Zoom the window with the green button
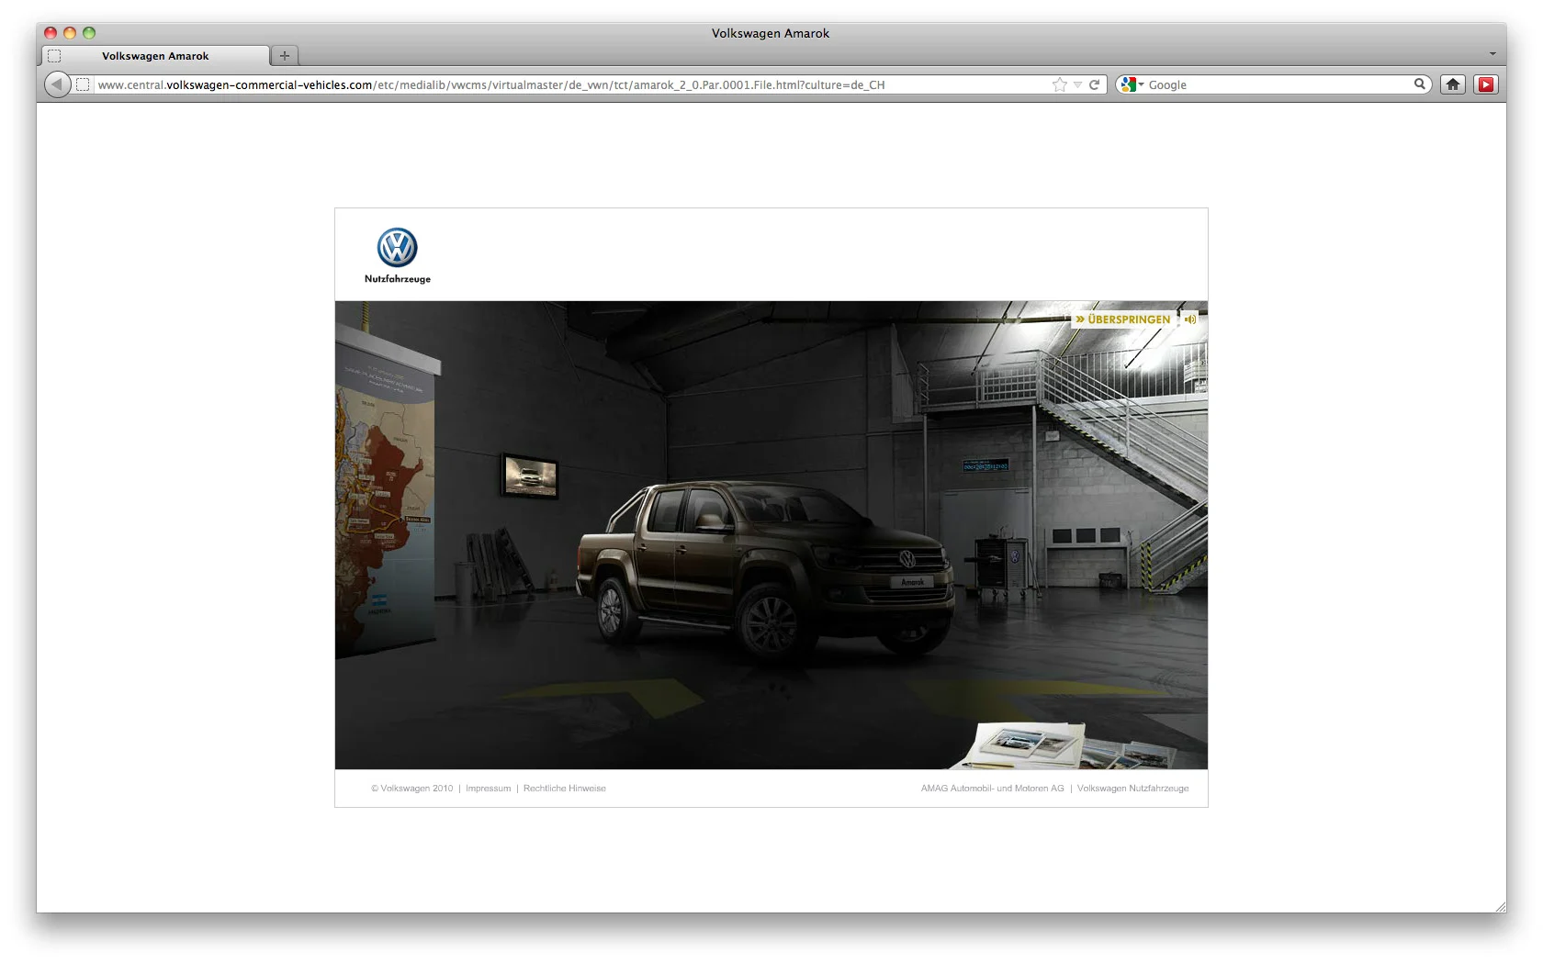This screenshot has height=963, width=1543. click(x=89, y=33)
